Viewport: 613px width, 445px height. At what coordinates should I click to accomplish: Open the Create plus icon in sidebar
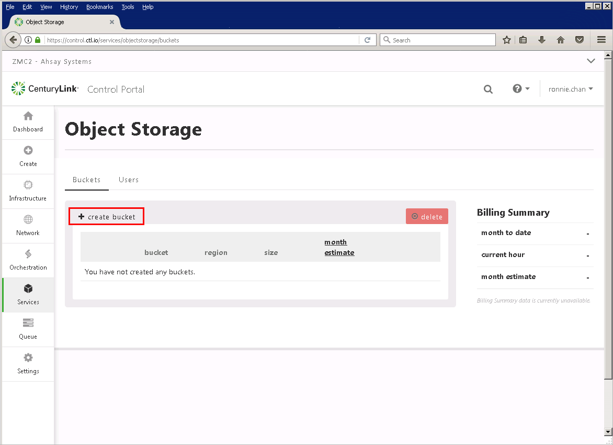click(x=28, y=150)
